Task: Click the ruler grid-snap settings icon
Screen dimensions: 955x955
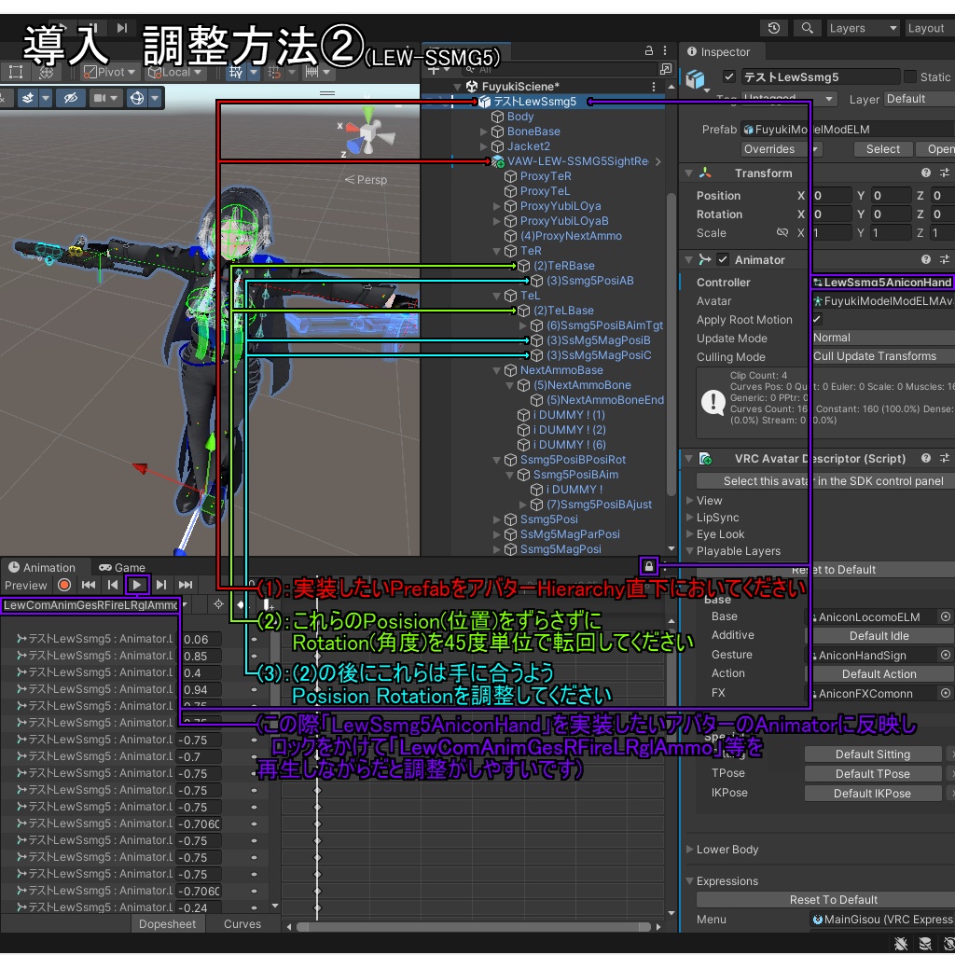Action: (311, 72)
